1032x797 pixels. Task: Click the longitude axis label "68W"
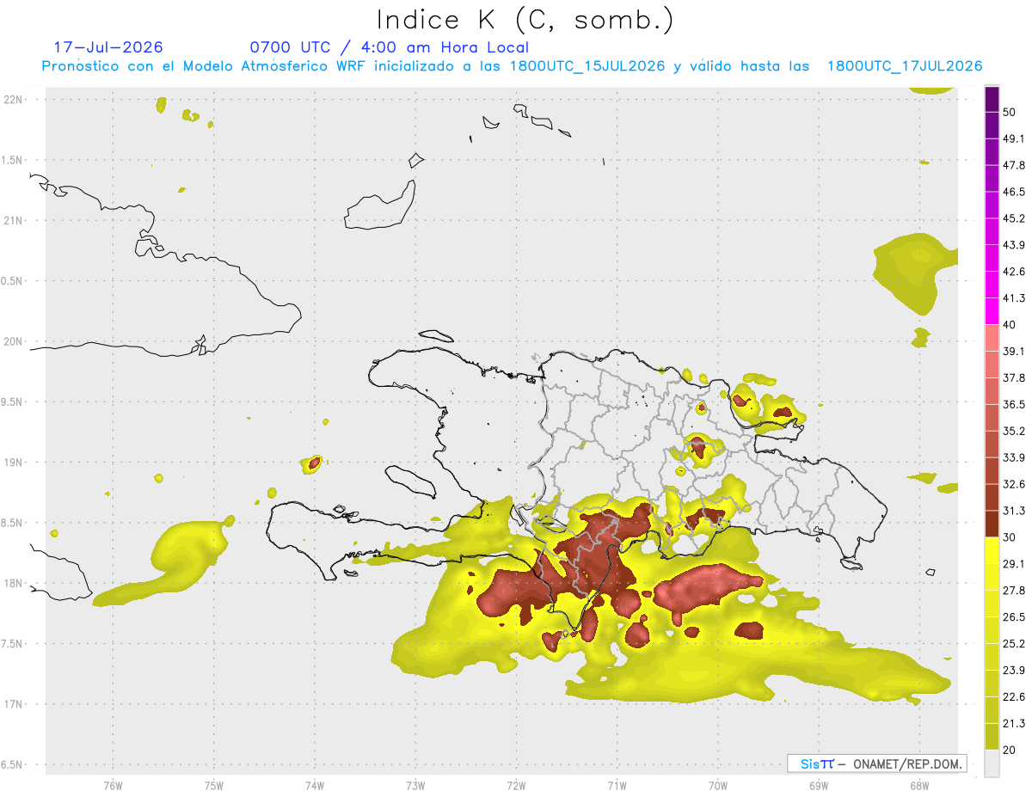pos(919,786)
